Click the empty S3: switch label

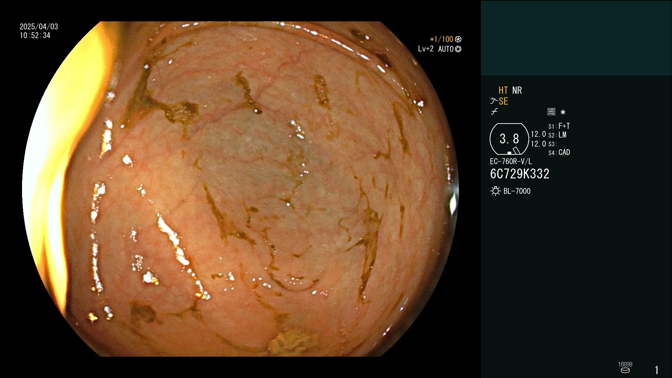[x=552, y=144]
